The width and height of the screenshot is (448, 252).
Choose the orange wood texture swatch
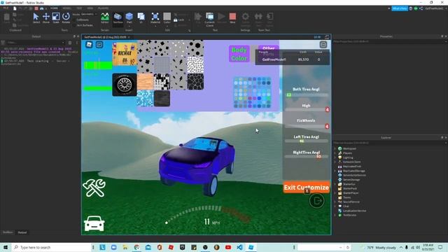coord(145,82)
